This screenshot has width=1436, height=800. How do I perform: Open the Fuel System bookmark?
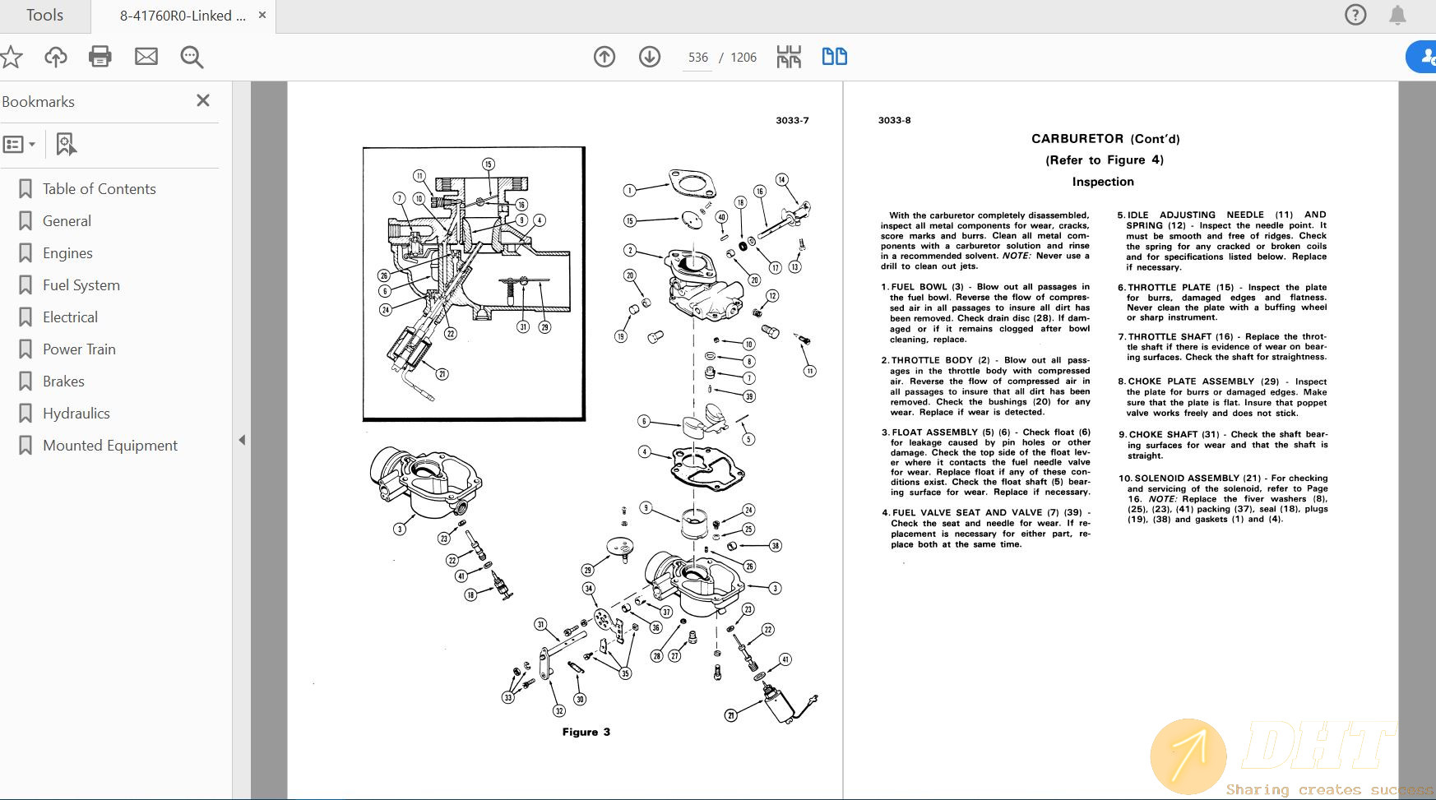pos(81,284)
